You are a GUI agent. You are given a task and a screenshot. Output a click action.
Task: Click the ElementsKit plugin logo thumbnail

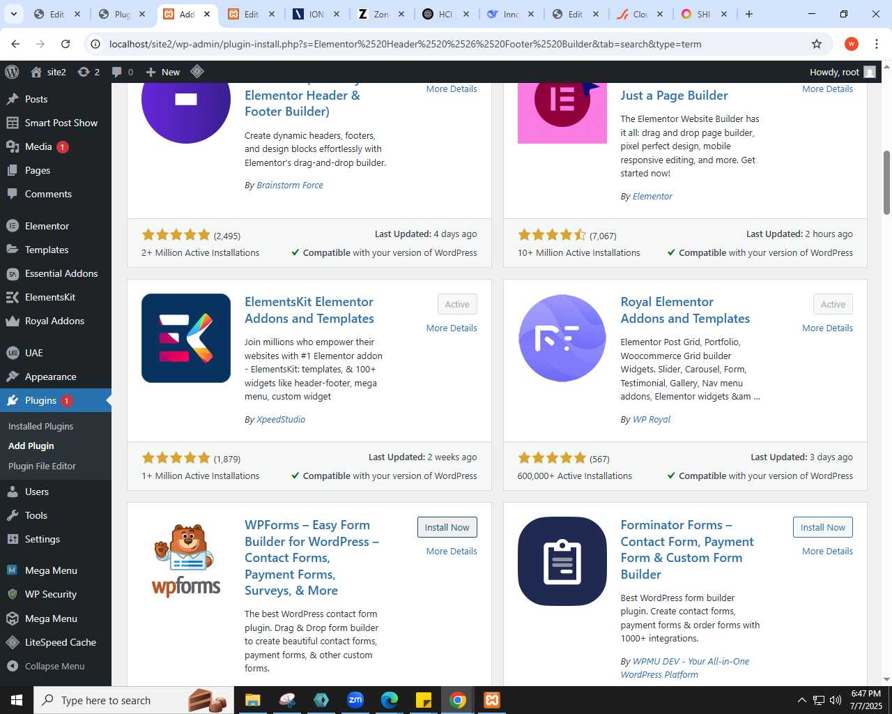click(186, 338)
